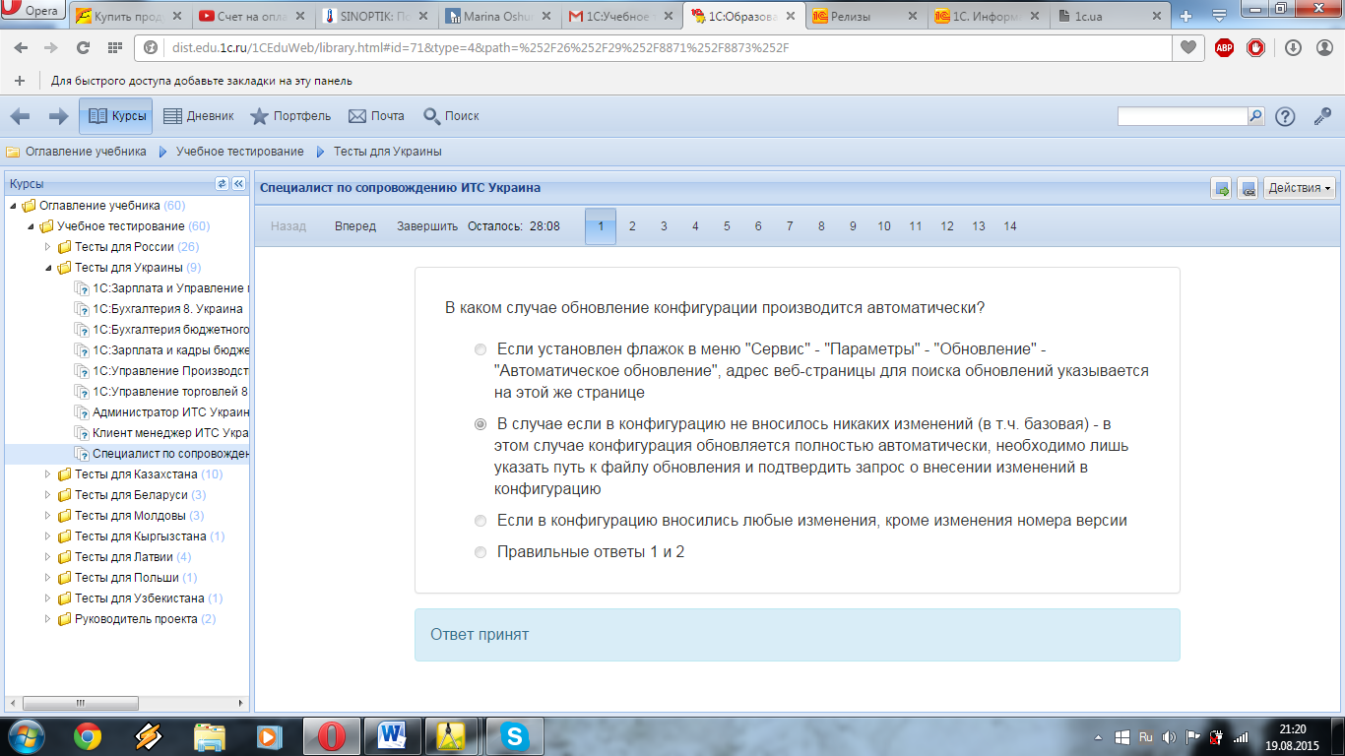1345x756 pixels.
Task: Collapse the Учебное тестирование tree node
Action: [x=32, y=226]
